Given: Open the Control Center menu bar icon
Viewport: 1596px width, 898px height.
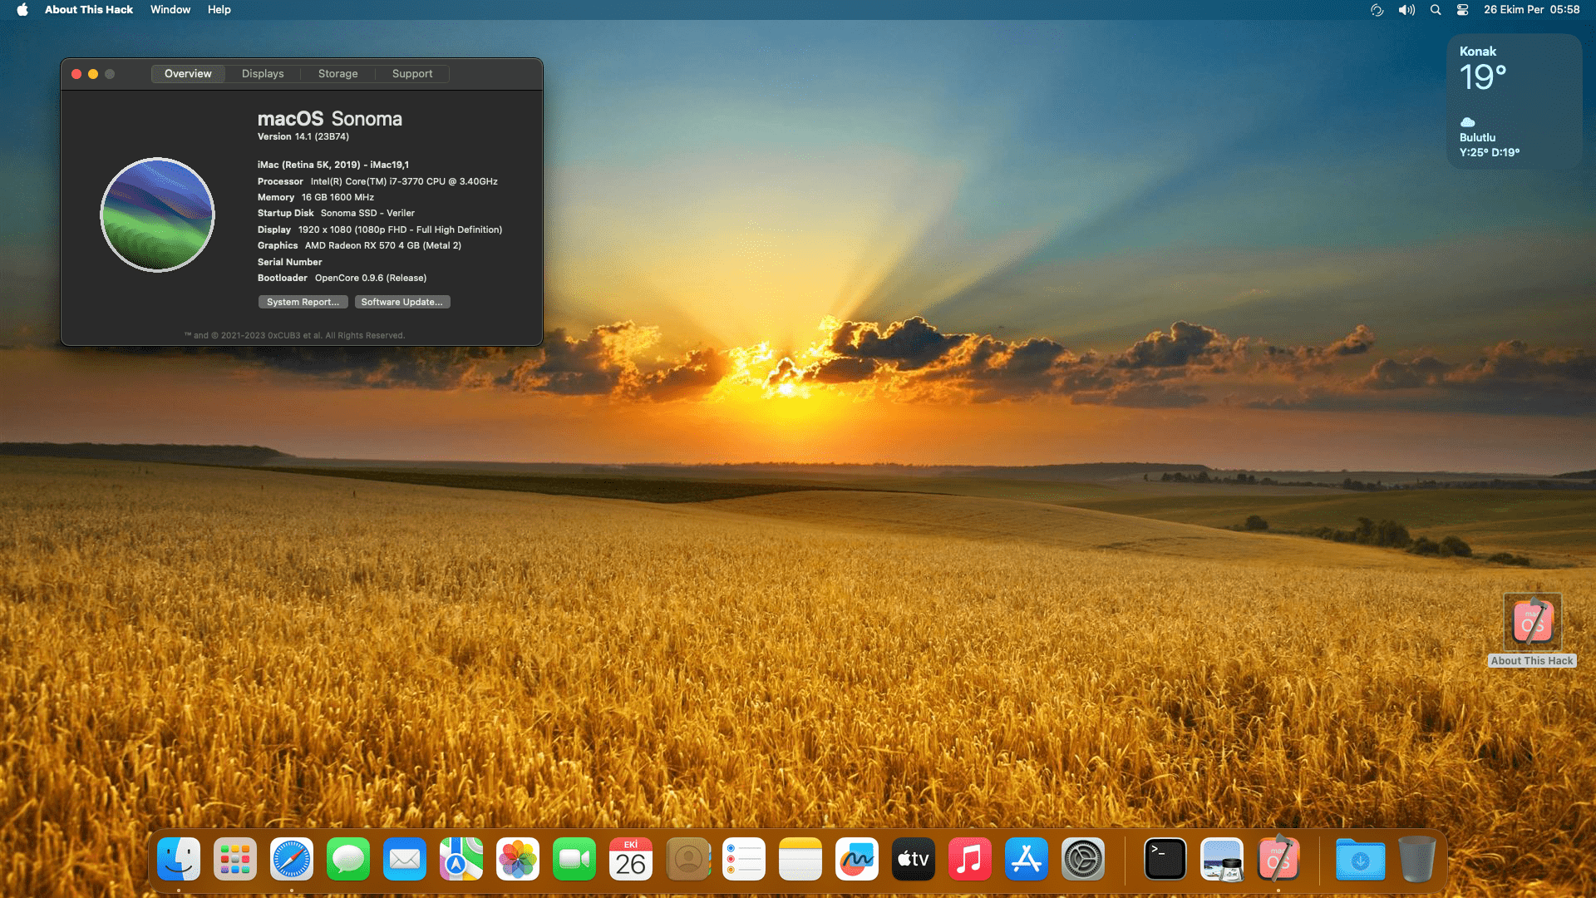Looking at the screenshot, I should point(1462,10).
